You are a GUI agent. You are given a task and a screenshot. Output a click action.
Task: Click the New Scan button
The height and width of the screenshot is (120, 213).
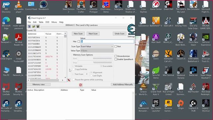pos(78,34)
